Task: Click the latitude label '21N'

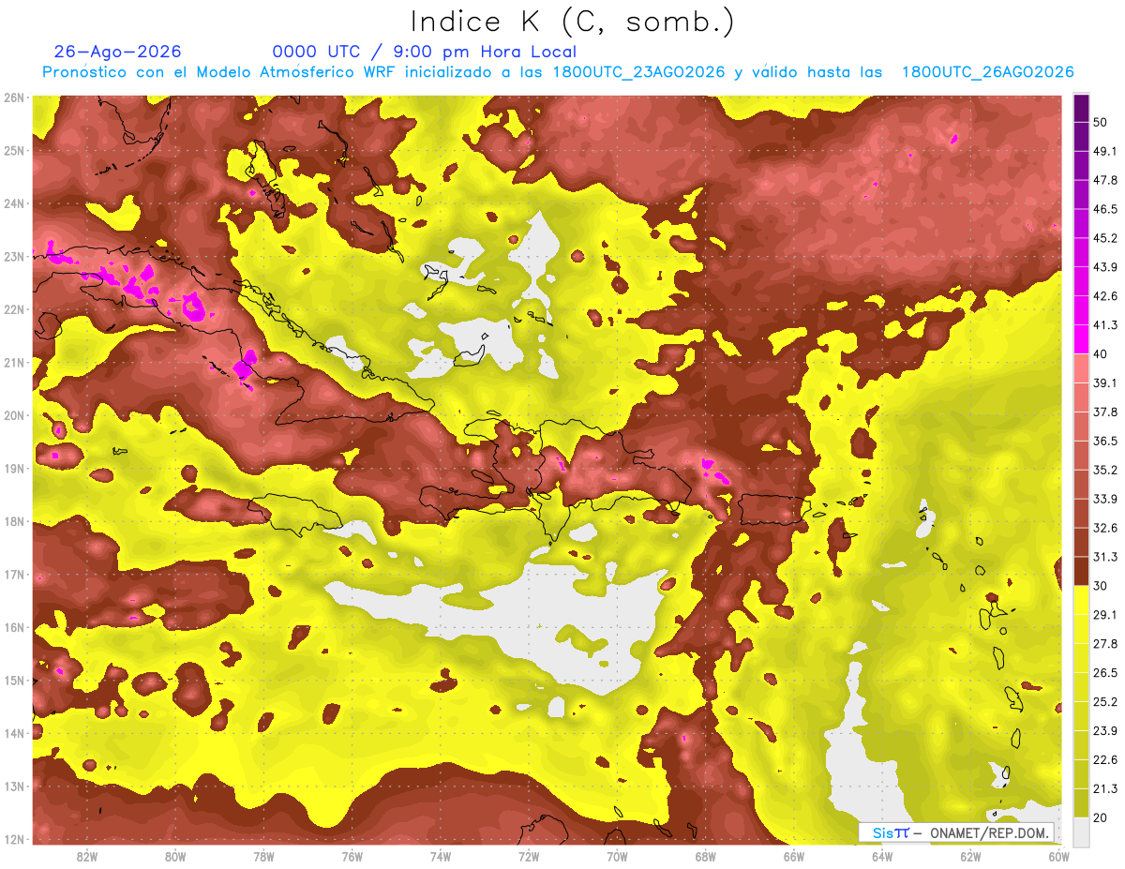Action: click(x=14, y=362)
